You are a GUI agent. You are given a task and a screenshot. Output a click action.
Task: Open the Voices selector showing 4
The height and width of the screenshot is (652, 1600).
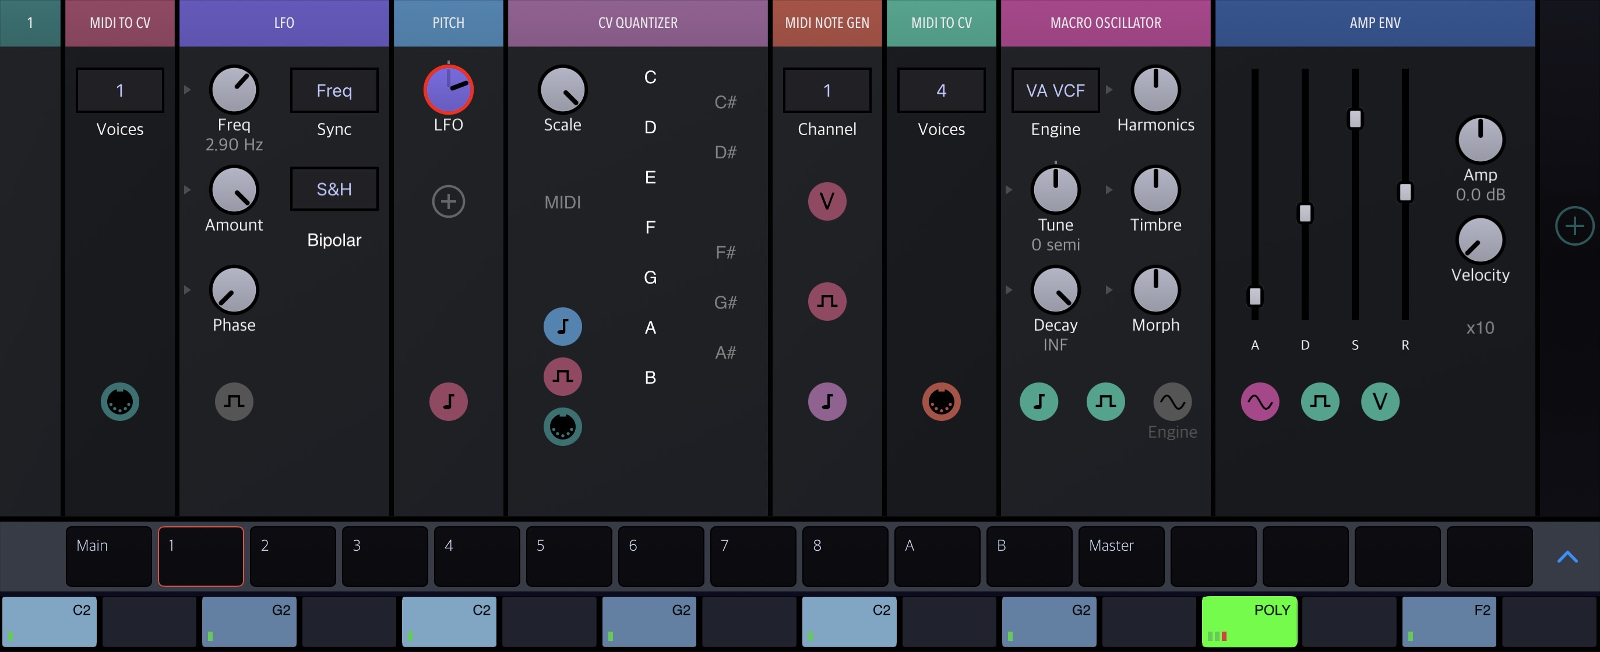point(942,90)
